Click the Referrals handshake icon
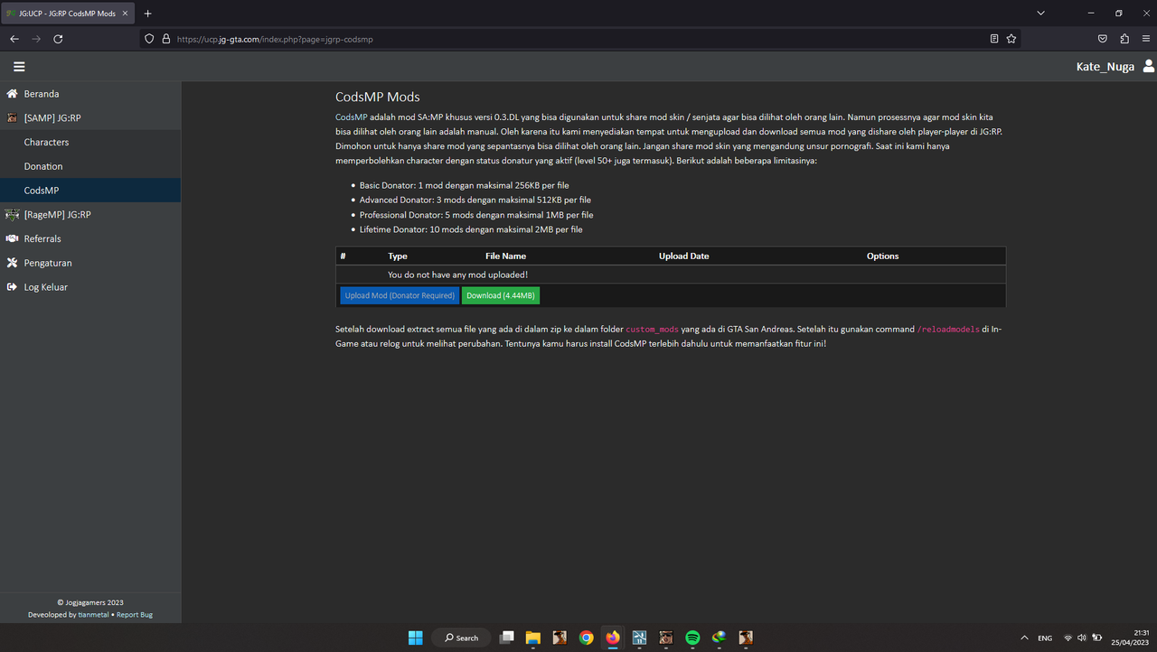The height and width of the screenshot is (652, 1157). pos(12,238)
